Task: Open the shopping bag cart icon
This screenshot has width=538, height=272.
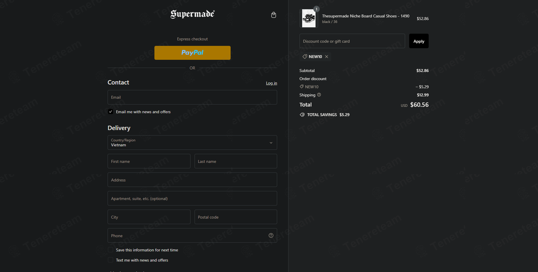Action: pyautogui.click(x=273, y=15)
